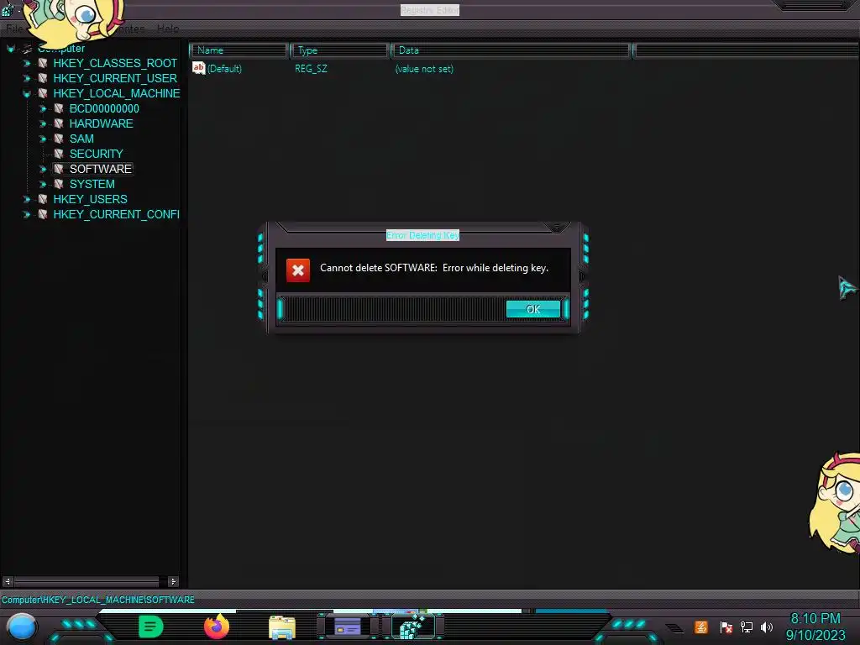Expand the SOFTWARE key

43,169
